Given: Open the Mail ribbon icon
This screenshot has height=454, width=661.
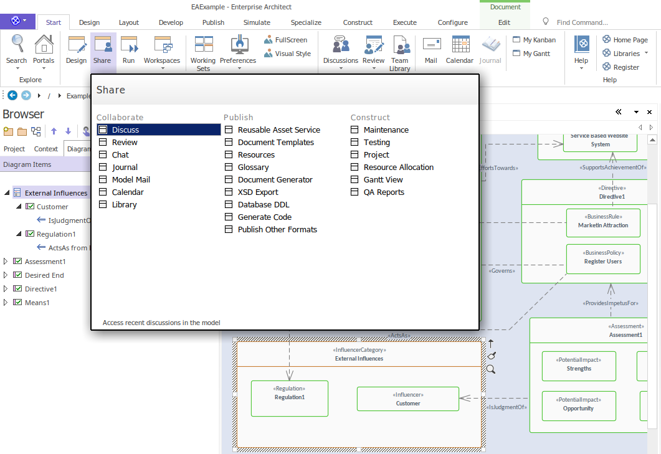Looking at the screenshot, I should pos(431,45).
